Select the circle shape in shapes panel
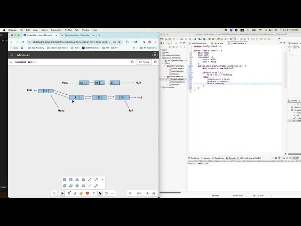 click(71, 179)
